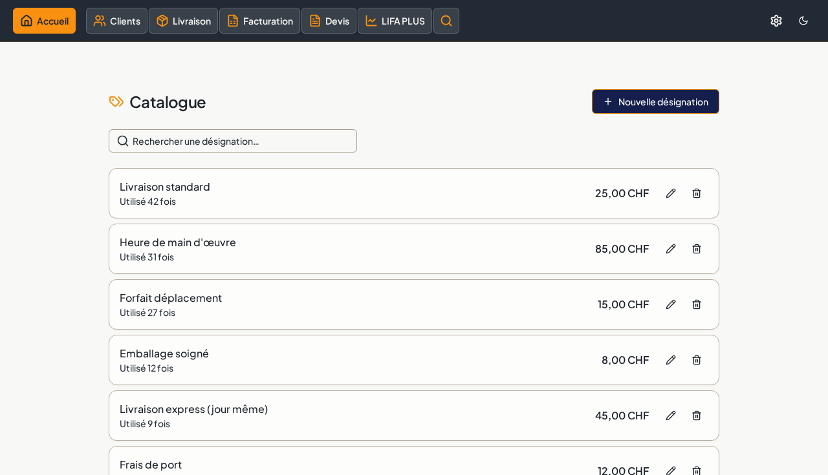
Task: Open the search icon in the navbar
Action: click(x=446, y=21)
